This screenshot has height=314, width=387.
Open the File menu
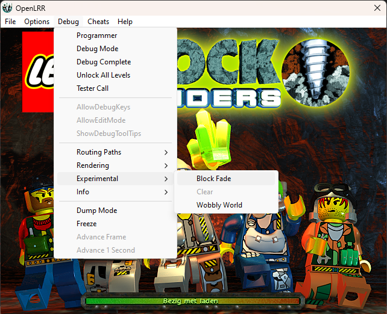click(x=10, y=22)
